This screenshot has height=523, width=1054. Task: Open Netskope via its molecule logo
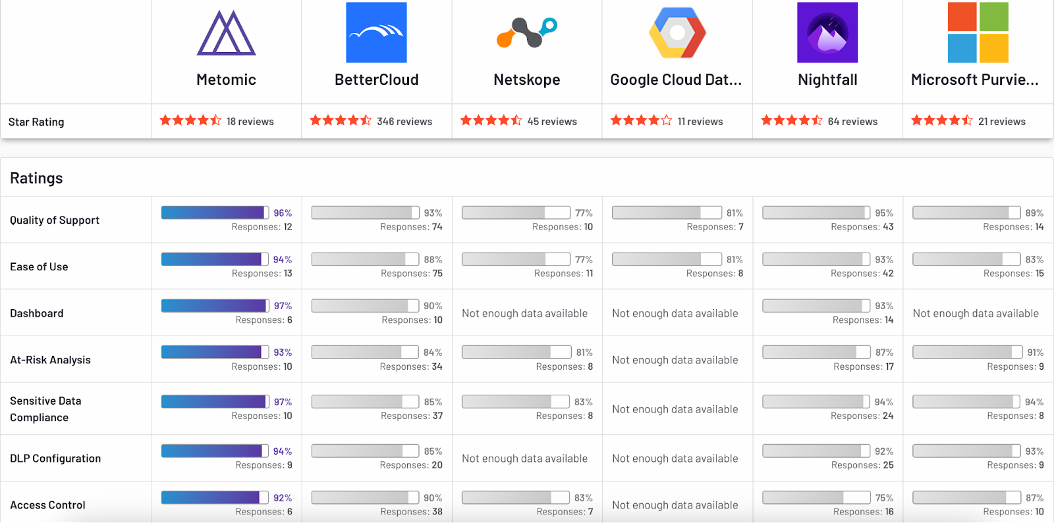526,32
